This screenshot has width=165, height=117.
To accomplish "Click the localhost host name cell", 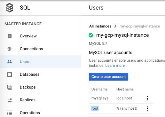I will coord(124,98).
